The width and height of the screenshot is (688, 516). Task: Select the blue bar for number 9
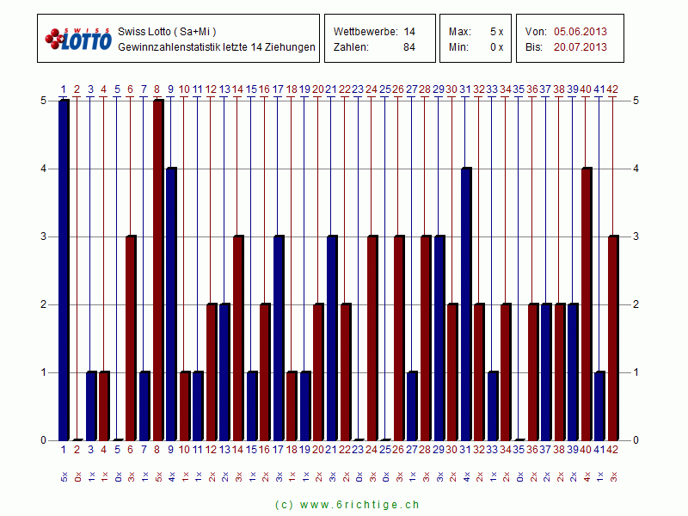click(x=170, y=304)
